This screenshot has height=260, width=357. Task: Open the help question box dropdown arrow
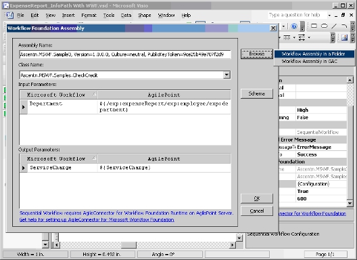[329, 16]
